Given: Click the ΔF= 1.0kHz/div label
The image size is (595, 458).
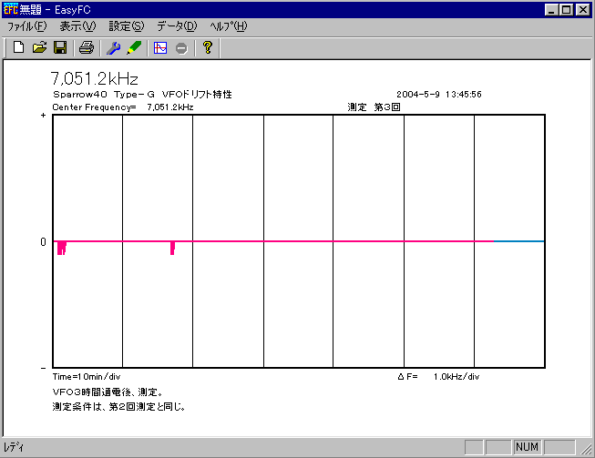Looking at the screenshot, I should 438,376.
